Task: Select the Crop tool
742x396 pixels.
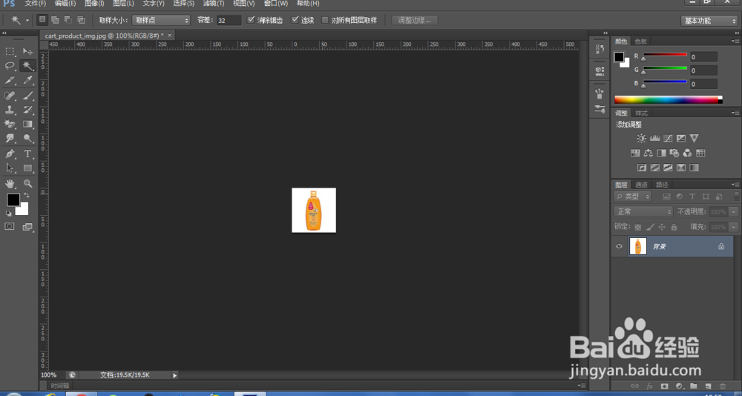Action: coord(10,80)
